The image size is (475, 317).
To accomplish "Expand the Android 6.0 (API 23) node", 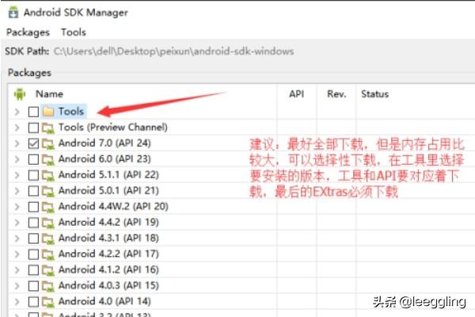I will point(17,159).
